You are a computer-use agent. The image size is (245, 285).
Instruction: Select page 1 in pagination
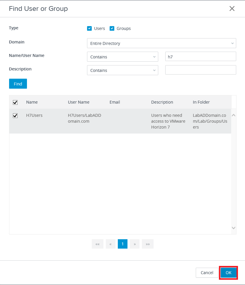pyautogui.click(x=122, y=244)
